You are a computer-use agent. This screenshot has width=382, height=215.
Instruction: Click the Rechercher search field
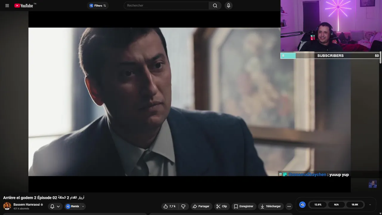click(166, 5)
